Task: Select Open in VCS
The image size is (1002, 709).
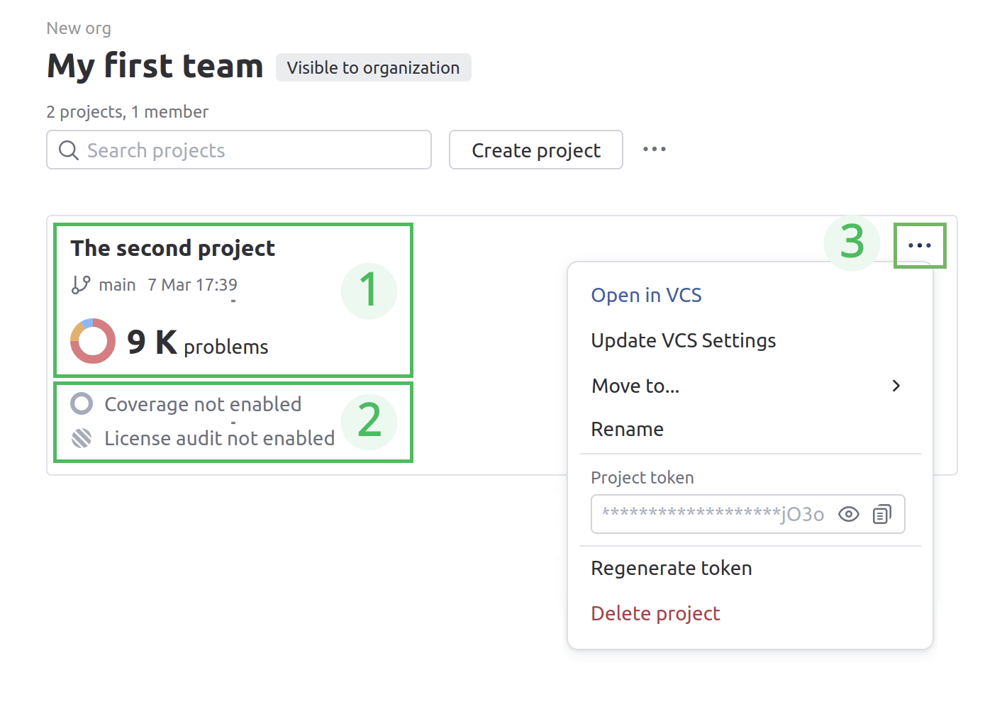Action: pos(646,295)
